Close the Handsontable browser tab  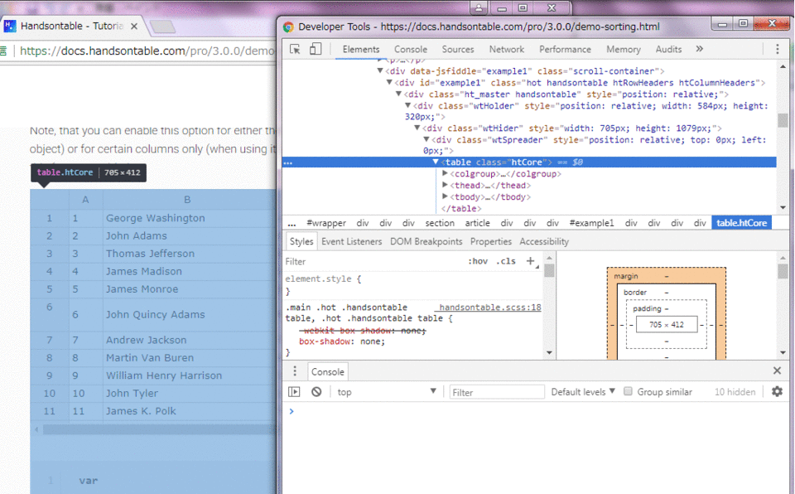pyautogui.click(x=134, y=26)
